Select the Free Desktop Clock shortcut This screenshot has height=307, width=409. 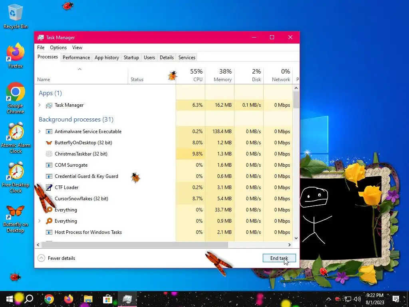16,177
